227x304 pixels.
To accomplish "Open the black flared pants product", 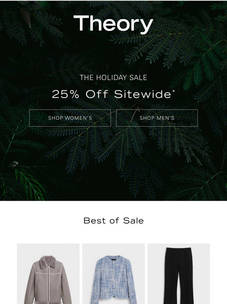I will coord(179,274).
